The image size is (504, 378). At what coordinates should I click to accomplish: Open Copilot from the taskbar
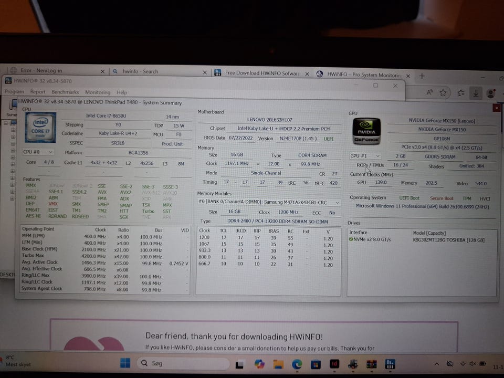(x=259, y=364)
